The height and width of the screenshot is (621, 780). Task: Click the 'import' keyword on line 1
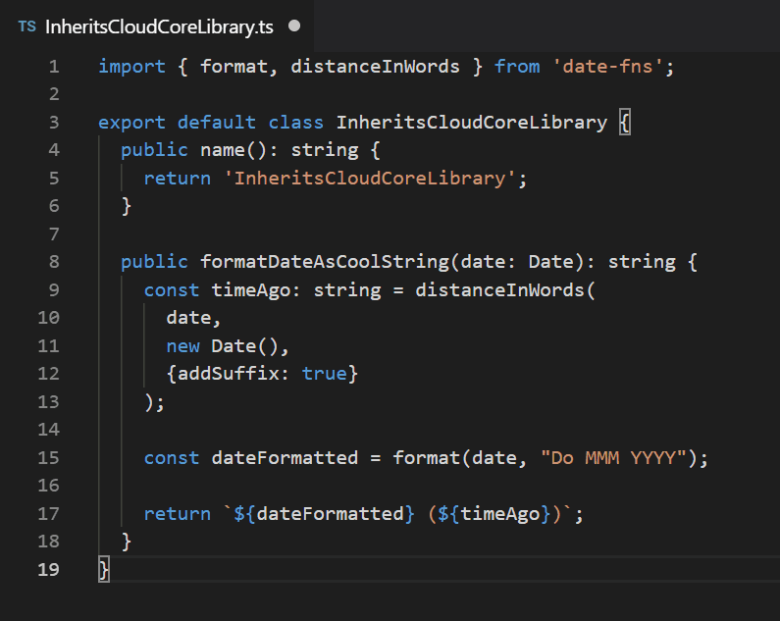click(131, 66)
